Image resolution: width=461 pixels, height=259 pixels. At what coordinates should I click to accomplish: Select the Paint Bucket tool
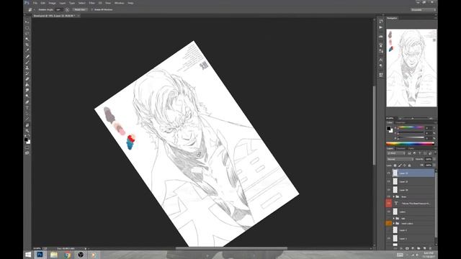point(27,85)
